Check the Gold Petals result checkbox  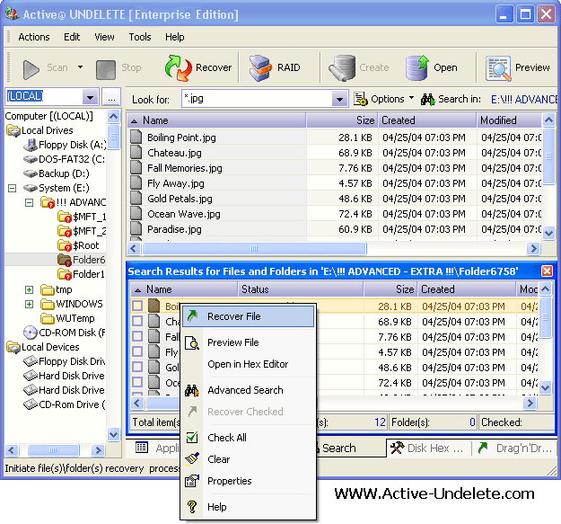tap(137, 367)
